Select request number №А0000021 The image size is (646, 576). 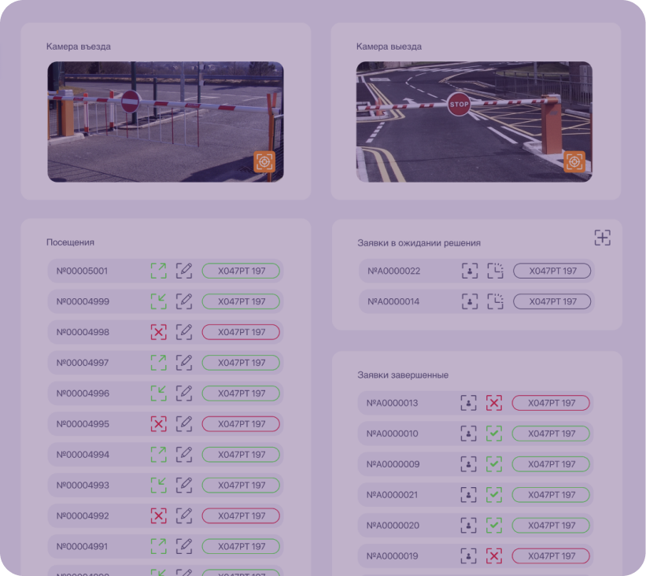point(392,494)
